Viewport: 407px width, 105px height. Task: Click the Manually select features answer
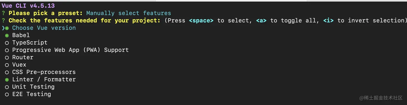pos(129,13)
